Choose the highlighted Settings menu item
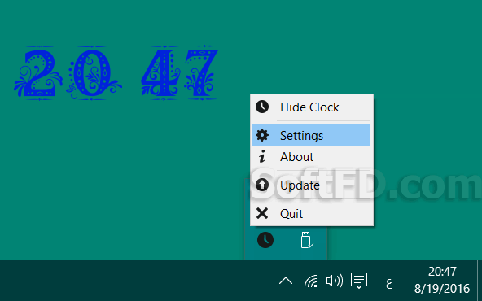This screenshot has width=482, height=301. 311,135
